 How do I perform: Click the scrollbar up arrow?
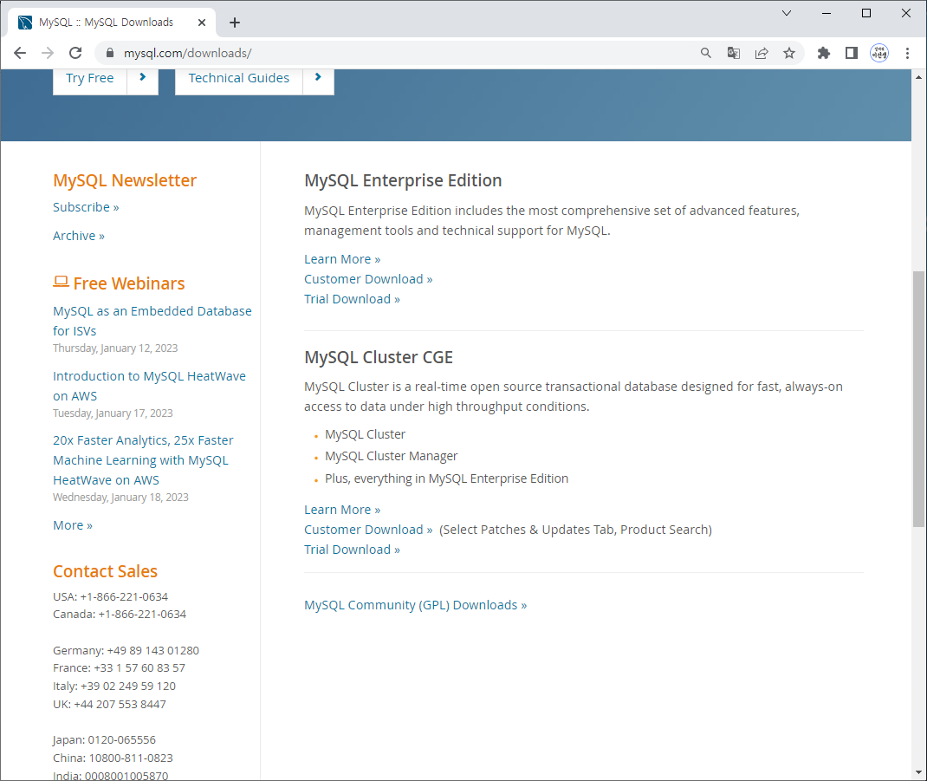pos(918,77)
